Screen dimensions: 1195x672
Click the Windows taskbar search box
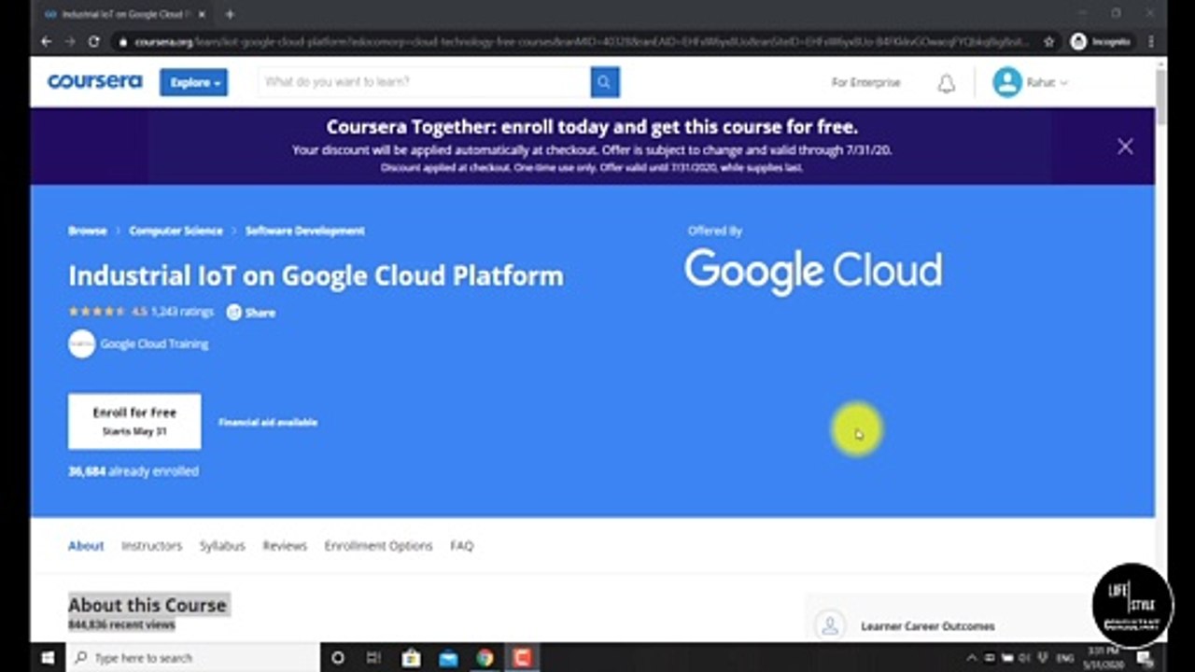(x=193, y=658)
